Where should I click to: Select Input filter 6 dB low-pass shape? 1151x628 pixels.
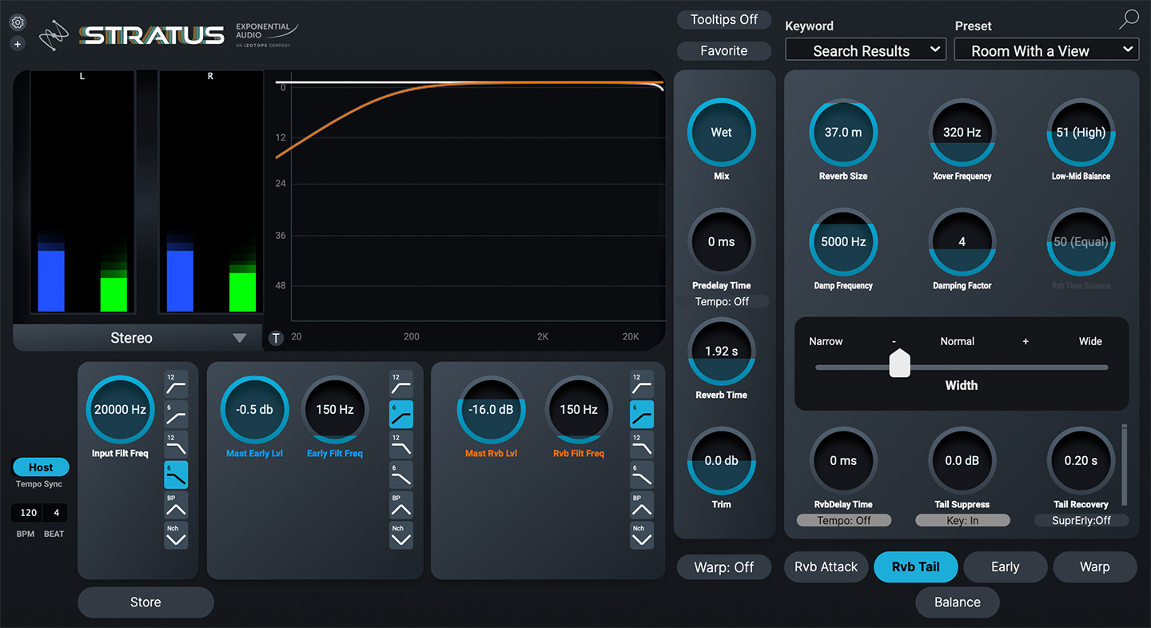[x=176, y=475]
